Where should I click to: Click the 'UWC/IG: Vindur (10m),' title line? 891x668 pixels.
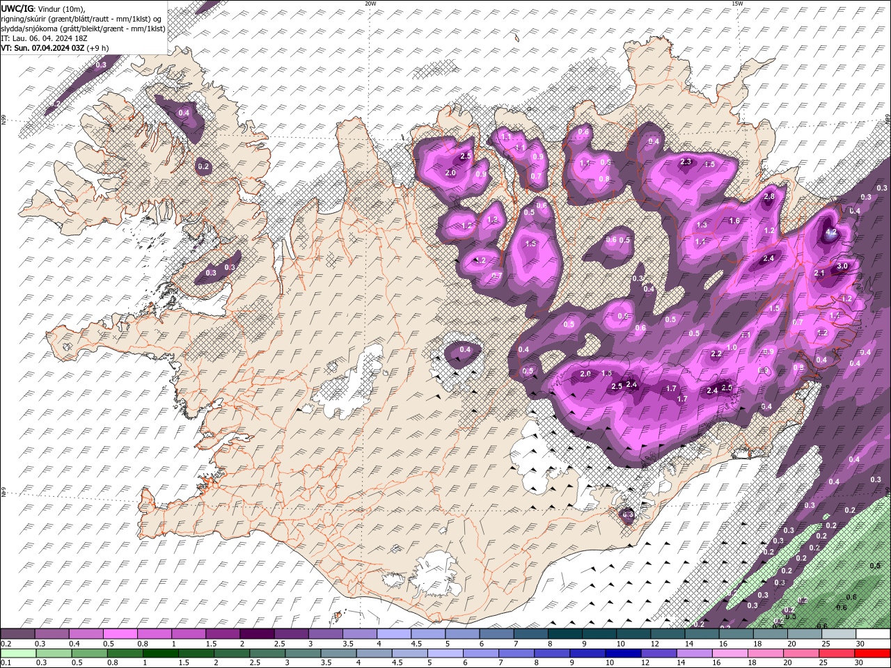pyautogui.click(x=44, y=8)
